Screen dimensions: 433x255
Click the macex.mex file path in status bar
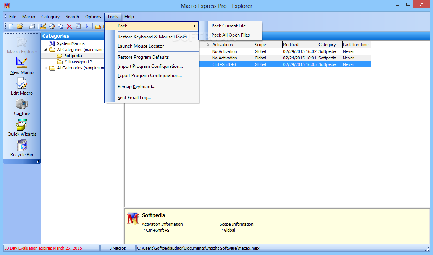pos(198,248)
